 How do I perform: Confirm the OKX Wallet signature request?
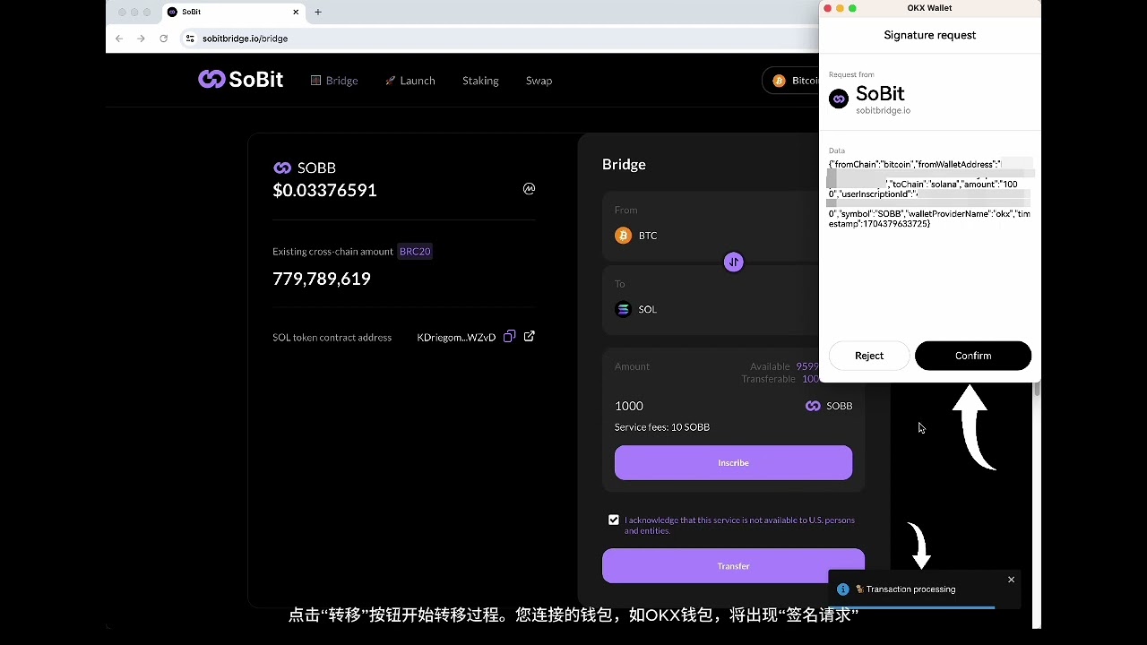click(972, 356)
